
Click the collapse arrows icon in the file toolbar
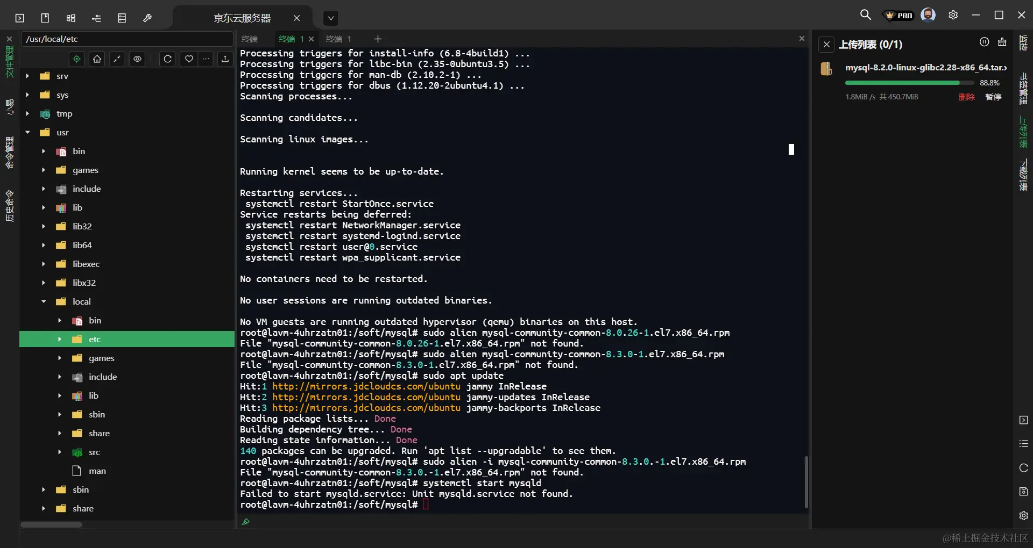[117, 59]
